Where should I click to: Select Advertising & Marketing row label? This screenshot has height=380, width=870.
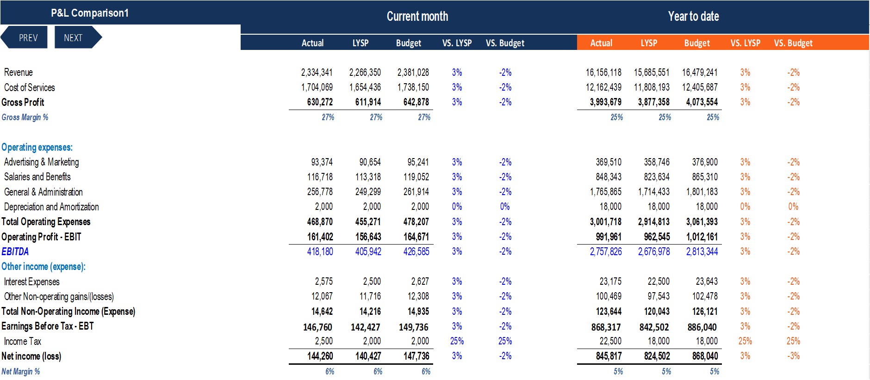42,162
